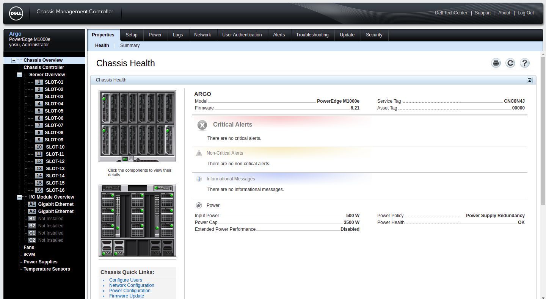Click the B1 I/O module badge
This screenshot has width=546, height=299.
point(32,219)
